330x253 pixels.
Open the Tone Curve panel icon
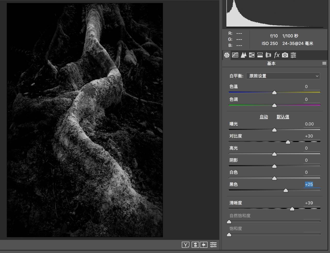pos(235,55)
